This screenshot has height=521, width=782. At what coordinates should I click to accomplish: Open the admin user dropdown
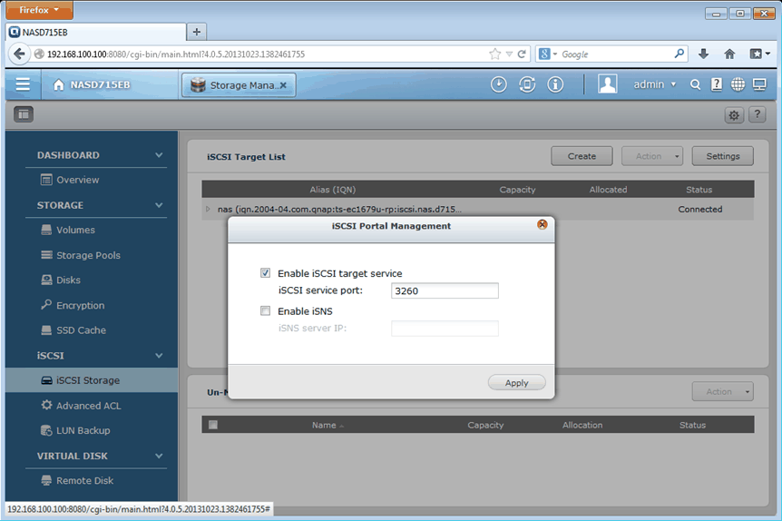coord(654,84)
